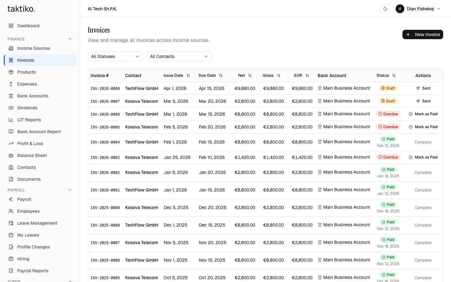Screen dimensions: 451x282
Task: Mark invoice INV-2026-0006 as Paid
Action: [423, 114]
